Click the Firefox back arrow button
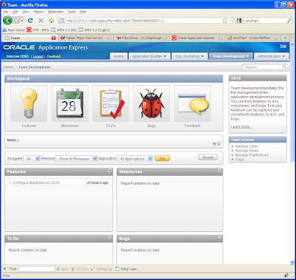Image resolution: width=296 pixels, height=280 pixels. (x=7, y=21)
